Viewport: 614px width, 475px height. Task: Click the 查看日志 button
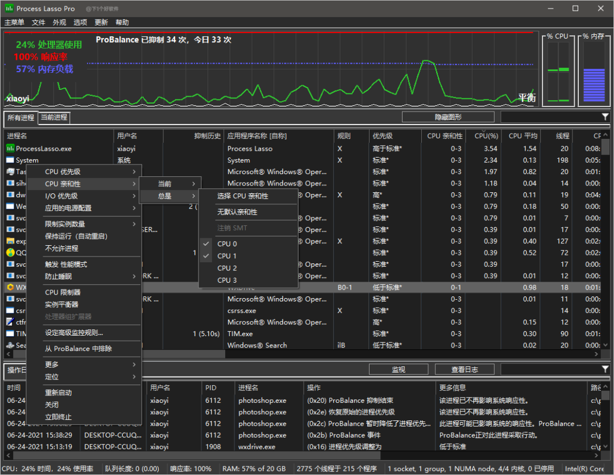click(464, 370)
